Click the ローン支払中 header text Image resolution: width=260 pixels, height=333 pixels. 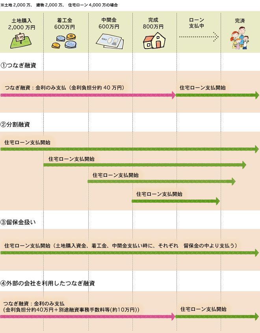click(197, 23)
